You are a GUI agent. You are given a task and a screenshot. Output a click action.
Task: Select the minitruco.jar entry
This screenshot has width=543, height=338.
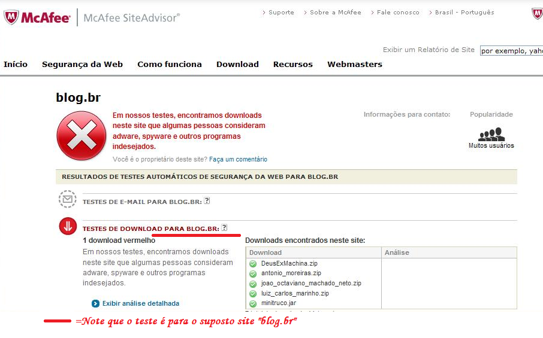(x=279, y=303)
